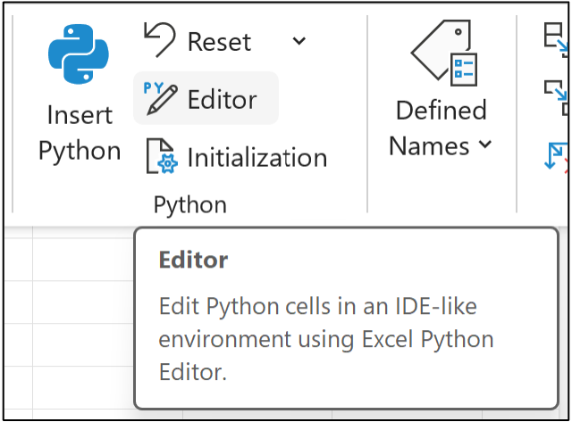Click the Reset undo-arrow icon
This screenshot has height=422, width=572.
161,40
